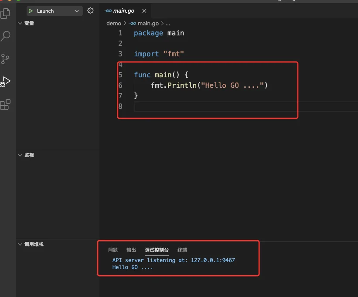Open the Extensions view
358x297 pixels.
[x=5, y=104]
